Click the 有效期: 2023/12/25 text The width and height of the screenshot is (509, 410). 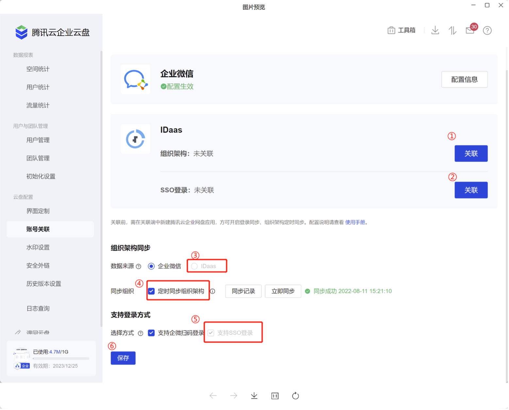click(x=56, y=366)
